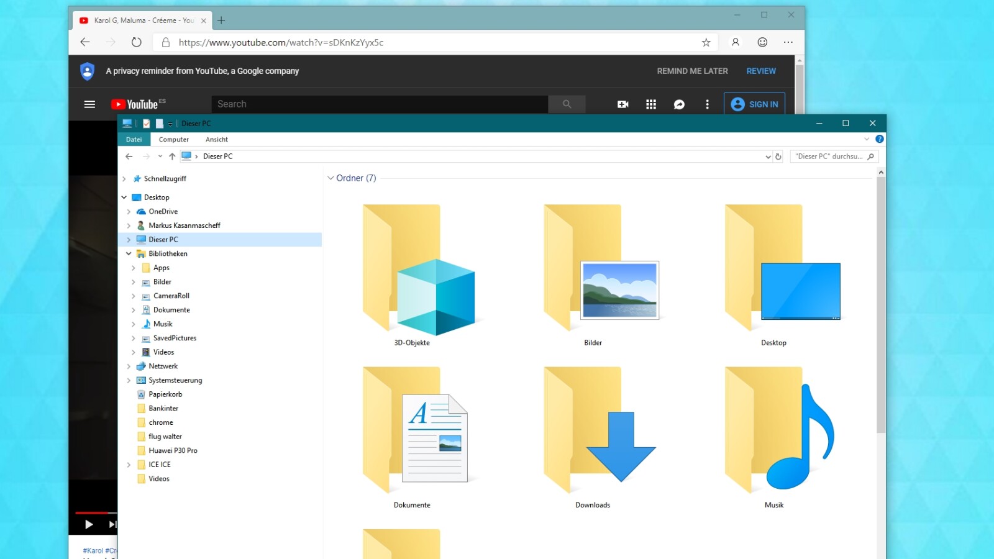Click Properties icon in Explorer quick access toolbar
The width and height of the screenshot is (994, 559).
(x=147, y=124)
